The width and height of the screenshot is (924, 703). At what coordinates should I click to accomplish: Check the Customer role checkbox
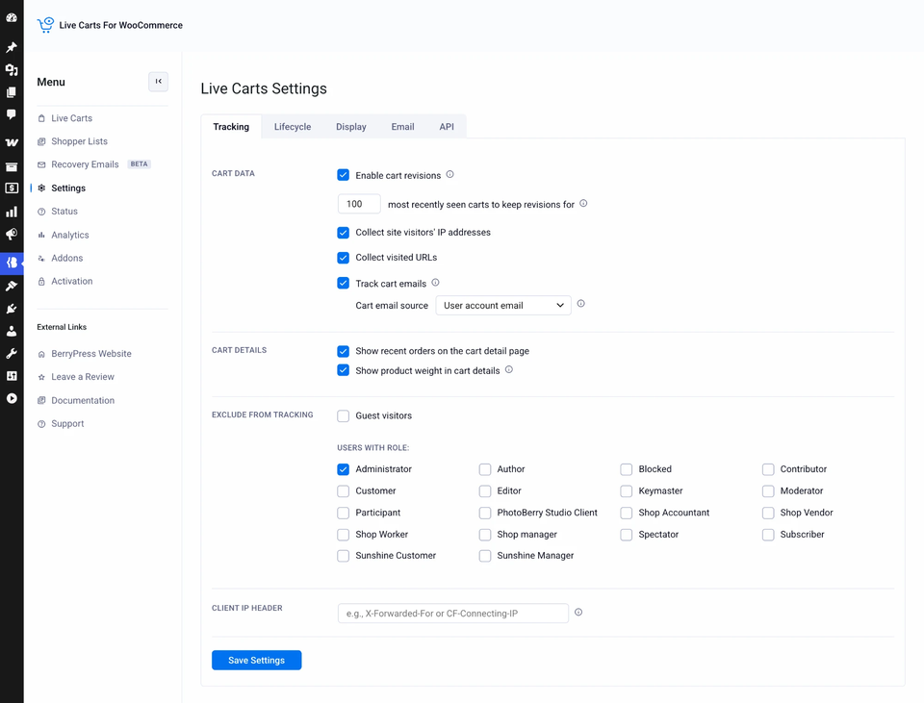click(x=343, y=491)
